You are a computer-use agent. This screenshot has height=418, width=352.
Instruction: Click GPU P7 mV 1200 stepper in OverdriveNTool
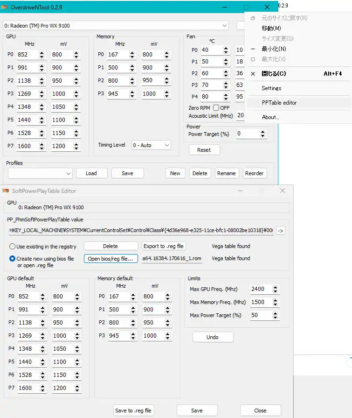(x=76, y=146)
